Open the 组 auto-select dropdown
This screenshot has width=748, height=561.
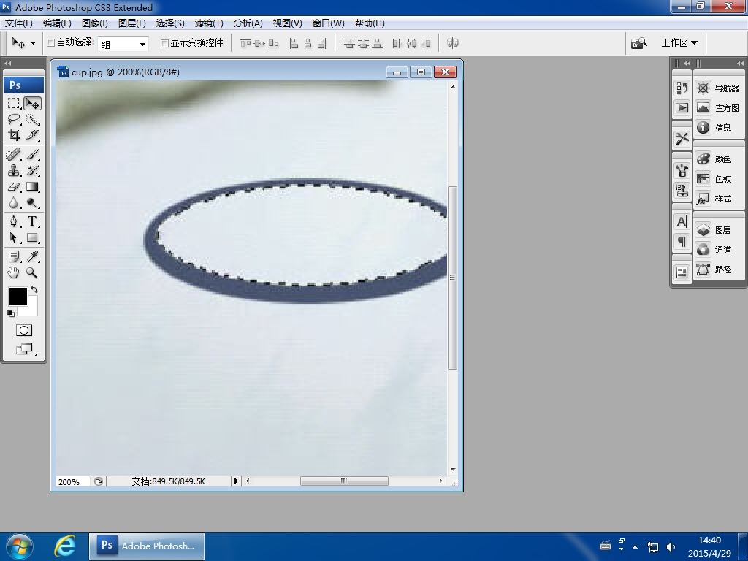[123, 45]
